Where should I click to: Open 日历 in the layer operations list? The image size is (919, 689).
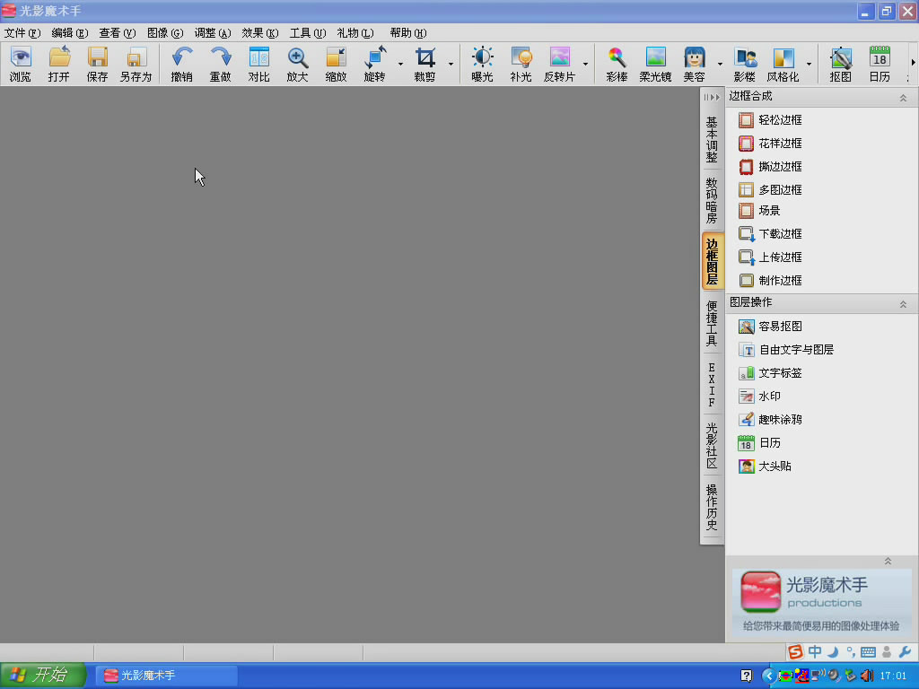(759, 443)
